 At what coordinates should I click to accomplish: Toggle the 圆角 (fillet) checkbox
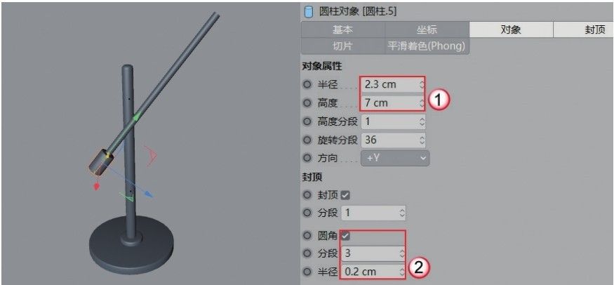345,236
